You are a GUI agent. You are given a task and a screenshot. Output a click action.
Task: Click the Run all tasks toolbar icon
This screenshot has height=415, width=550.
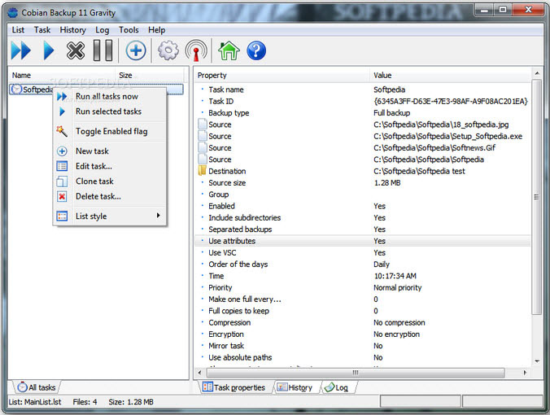coord(20,50)
